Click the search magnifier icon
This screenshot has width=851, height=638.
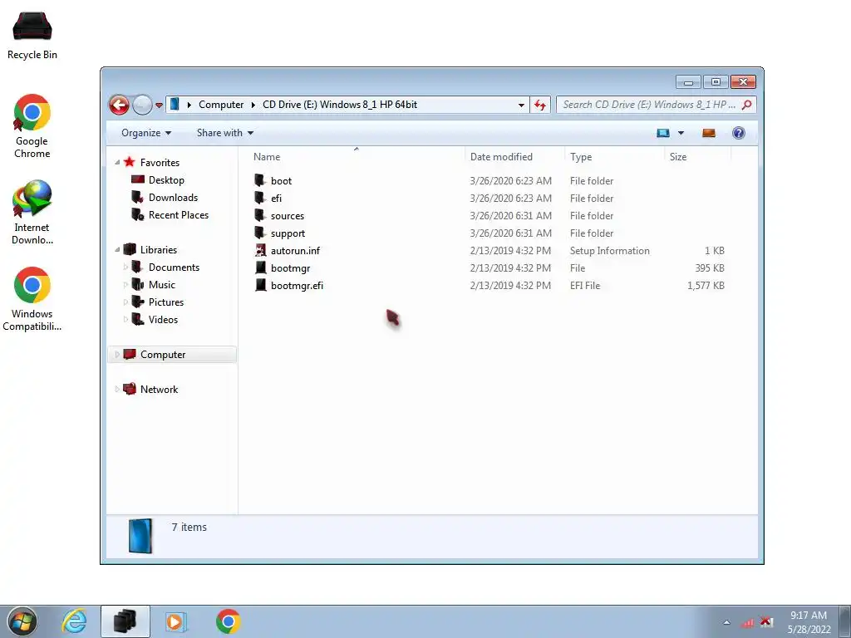(x=747, y=105)
